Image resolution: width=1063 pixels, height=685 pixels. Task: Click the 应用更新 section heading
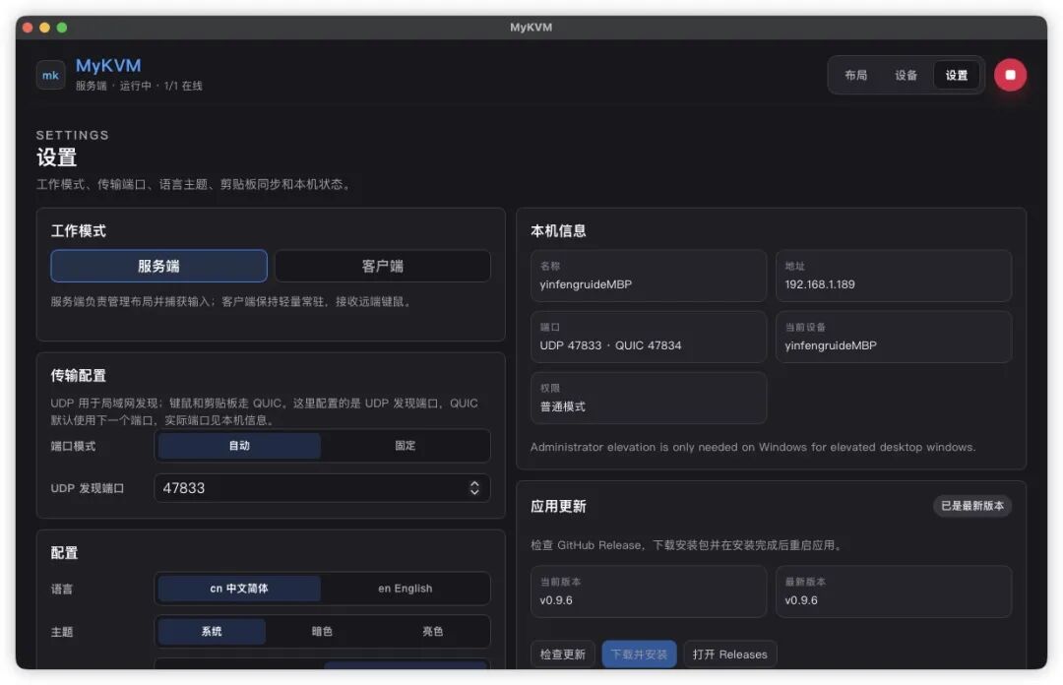(x=559, y=507)
